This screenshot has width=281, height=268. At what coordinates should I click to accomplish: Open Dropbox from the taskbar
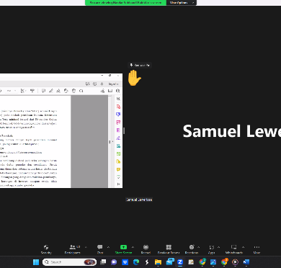(x=125, y=262)
